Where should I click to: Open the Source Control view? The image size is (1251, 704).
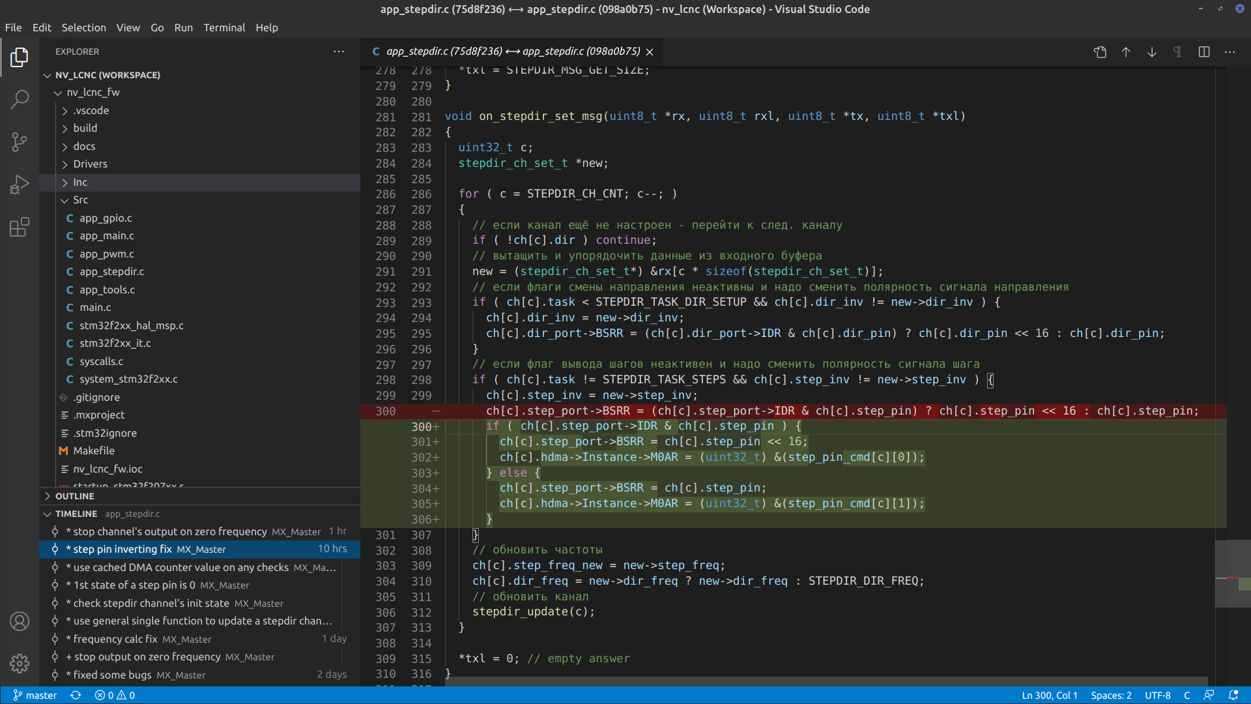tap(20, 141)
